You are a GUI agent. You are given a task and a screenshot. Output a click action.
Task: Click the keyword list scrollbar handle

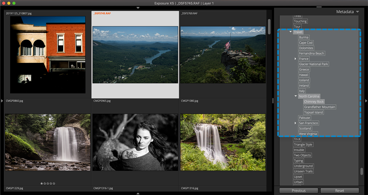(x=362, y=171)
